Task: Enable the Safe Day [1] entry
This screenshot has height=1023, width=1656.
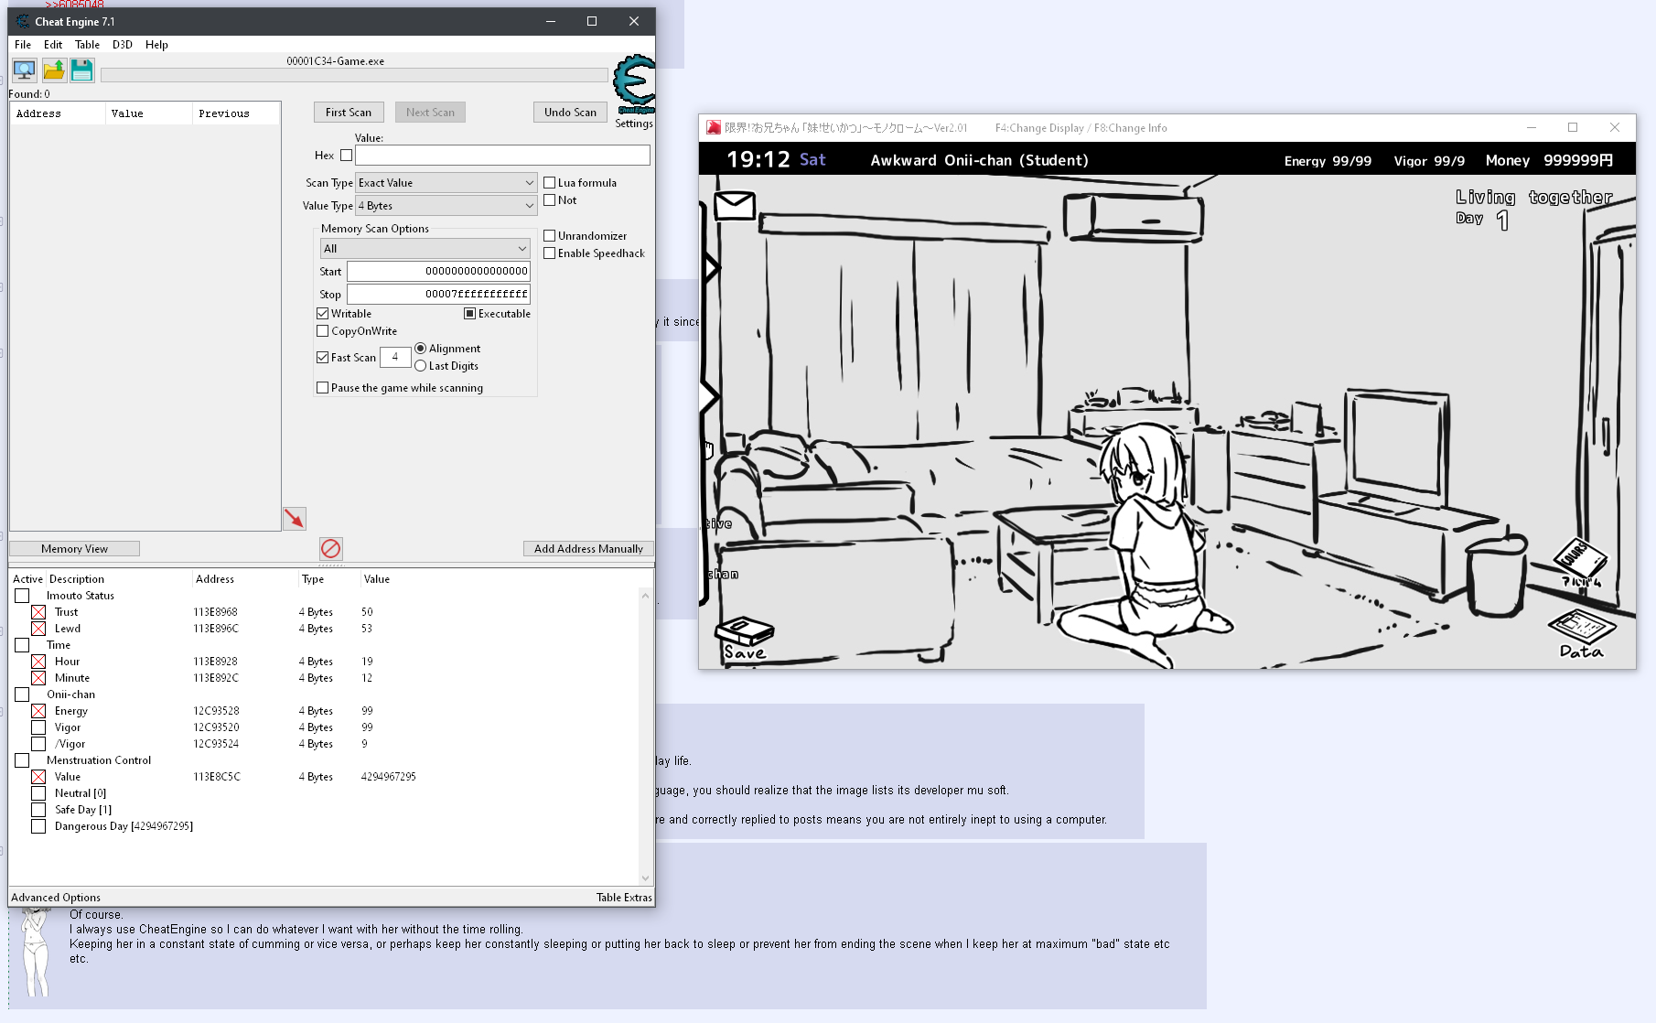Action: 38,810
